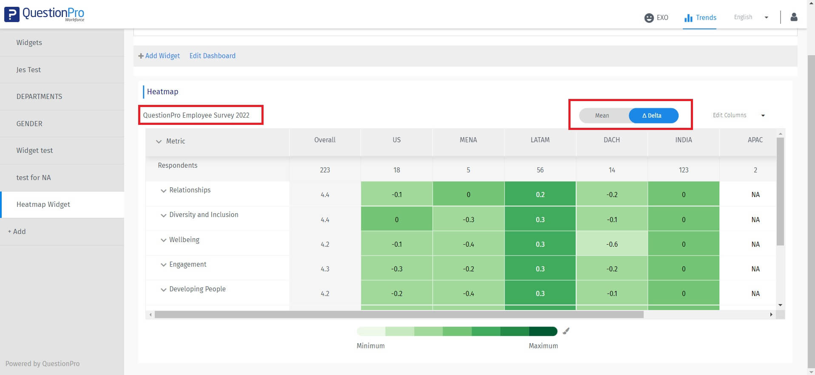Screen dimensions: 815x375
Task: Select the Widget test sidebar item
Action: point(62,150)
